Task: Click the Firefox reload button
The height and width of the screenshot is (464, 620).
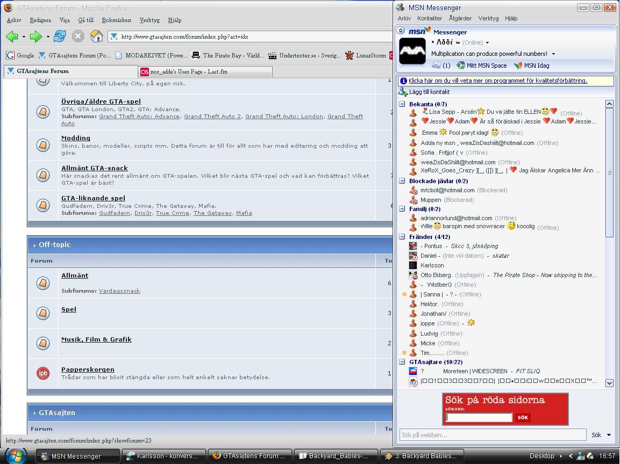Action: 60,37
